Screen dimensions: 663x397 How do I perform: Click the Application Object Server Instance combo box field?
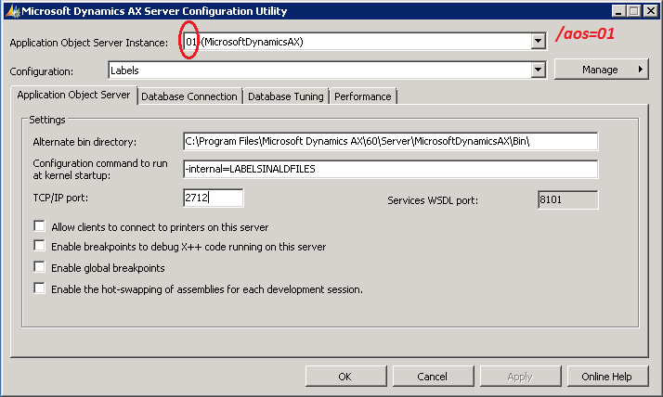click(365, 42)
